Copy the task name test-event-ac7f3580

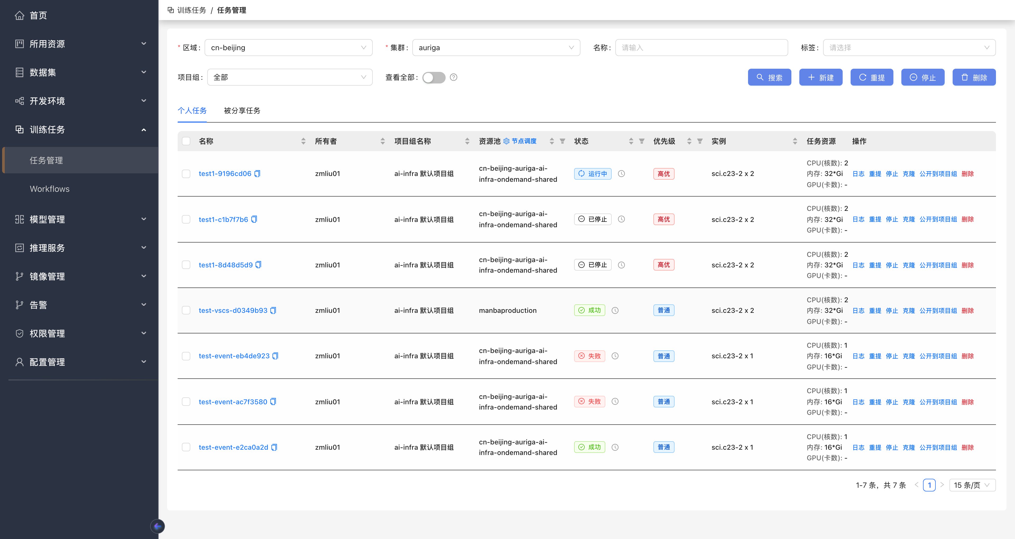274,402
